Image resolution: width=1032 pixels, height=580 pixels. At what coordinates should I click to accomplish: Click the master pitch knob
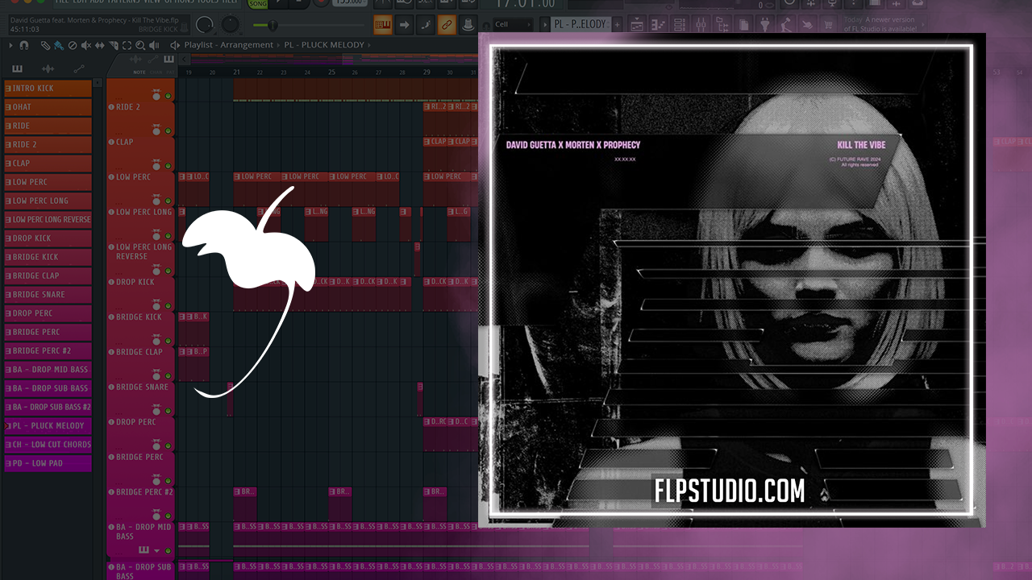(230, 25)
